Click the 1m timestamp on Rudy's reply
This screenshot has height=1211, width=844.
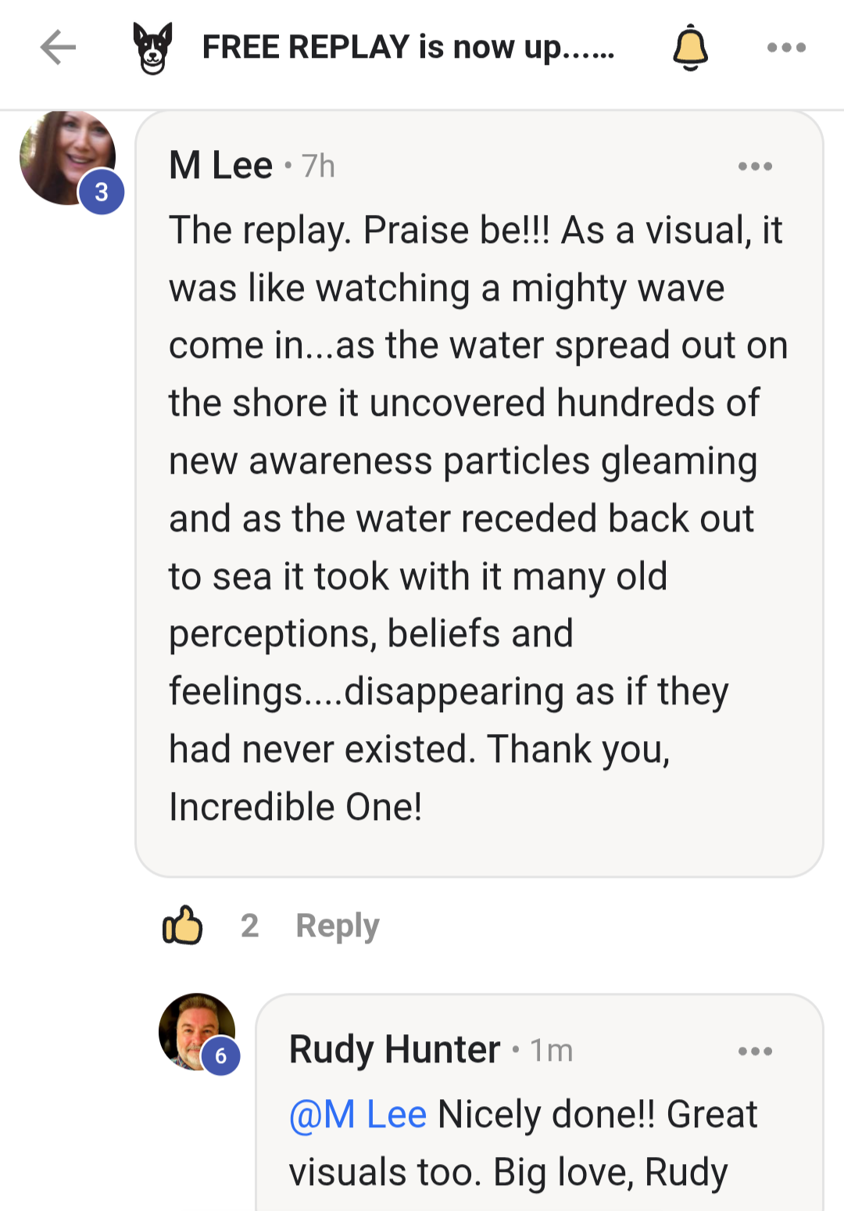pos(552,1051)
